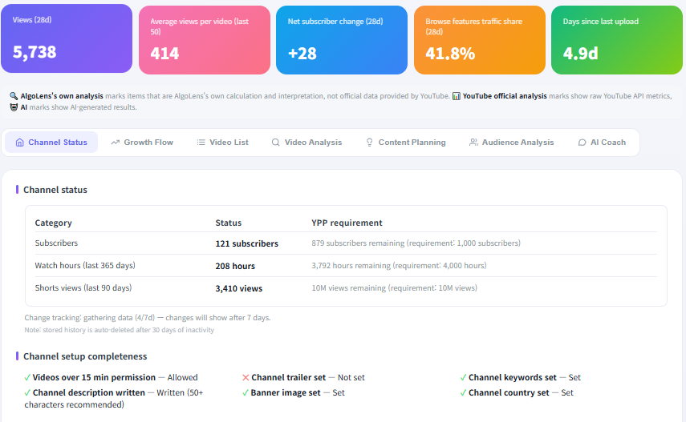Click the green check beside Videos over 15 min permission
The width and height of the screenshot is (686, 422).
point(27,377)
